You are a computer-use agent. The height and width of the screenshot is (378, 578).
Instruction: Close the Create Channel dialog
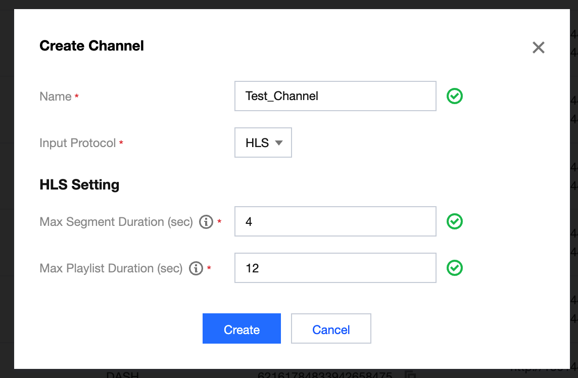coord(538,48)
